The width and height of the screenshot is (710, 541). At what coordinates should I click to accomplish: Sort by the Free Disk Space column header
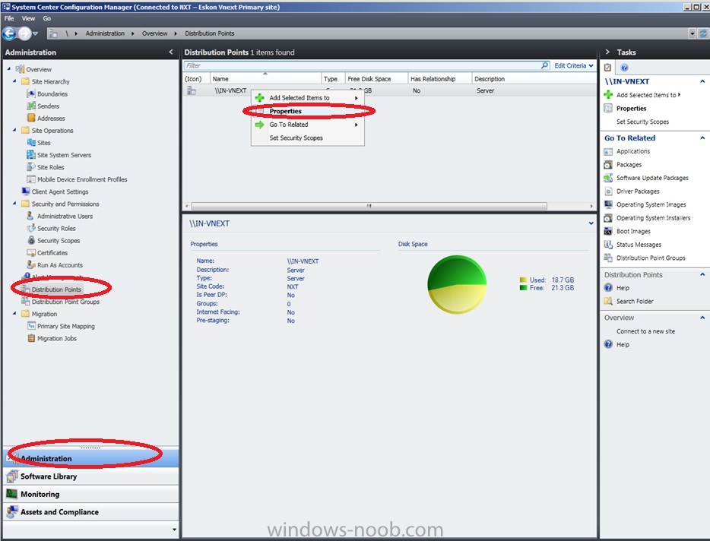(376, 79)
